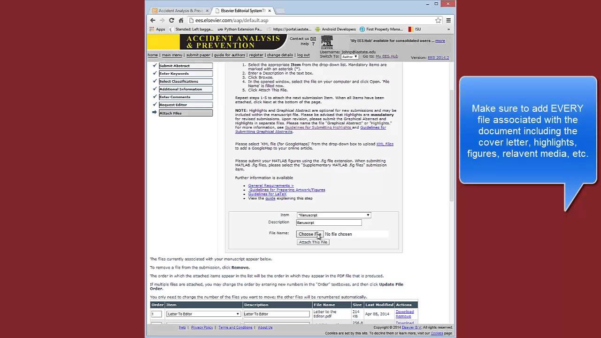The width and height of the screenshot is (601, 338).
Task: Open the KML Files link
Action: coord(385,144)
